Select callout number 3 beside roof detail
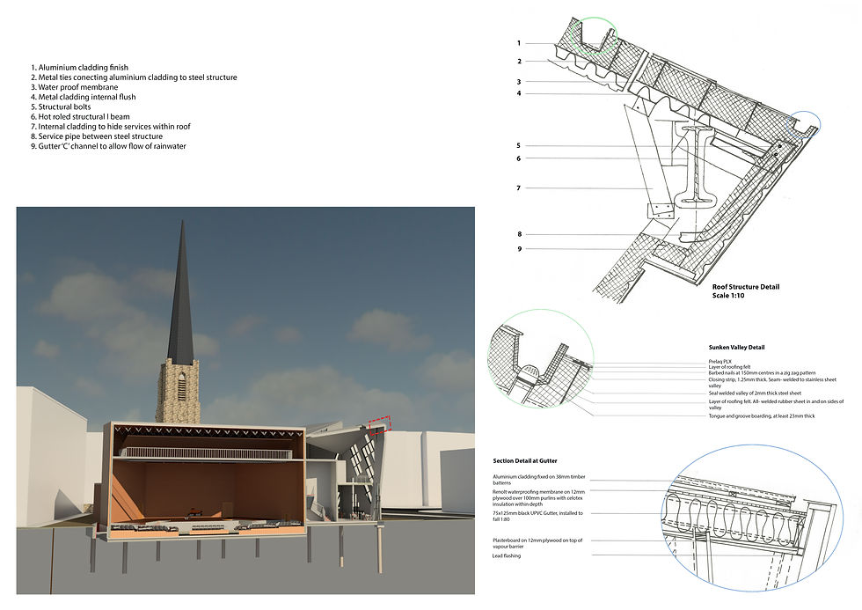Viewport: 862px width, 610px height. point(519,81)
